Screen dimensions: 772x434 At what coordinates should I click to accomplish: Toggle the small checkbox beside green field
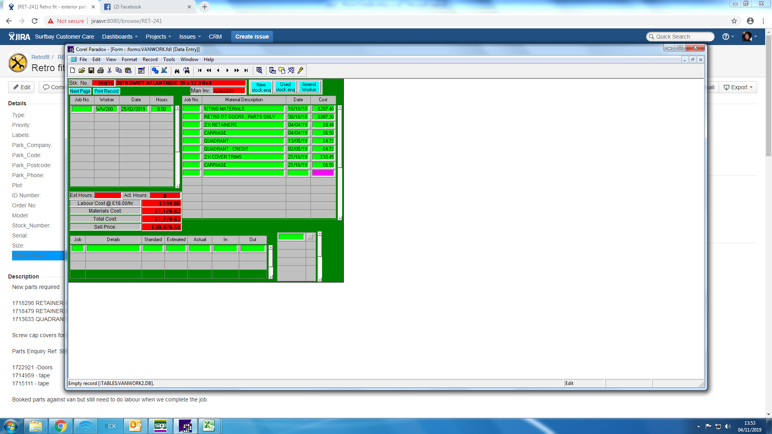point(310,237)
